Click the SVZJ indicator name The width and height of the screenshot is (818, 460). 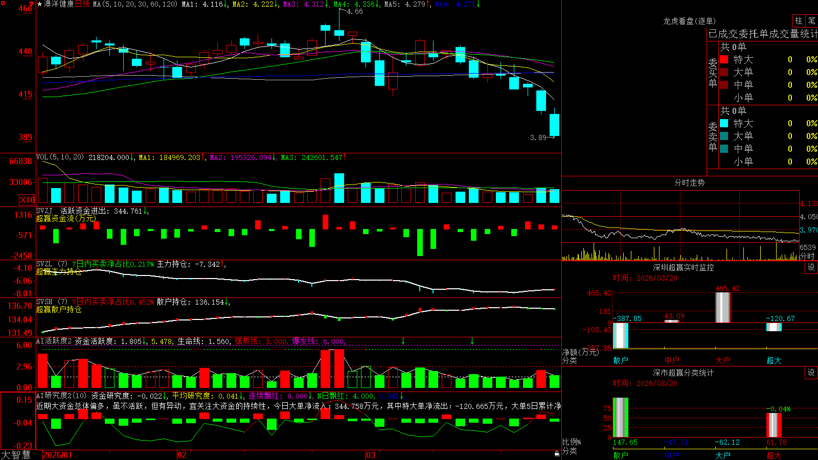(44, 211)
